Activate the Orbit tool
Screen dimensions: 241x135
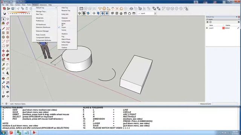(x=3, y=78)
